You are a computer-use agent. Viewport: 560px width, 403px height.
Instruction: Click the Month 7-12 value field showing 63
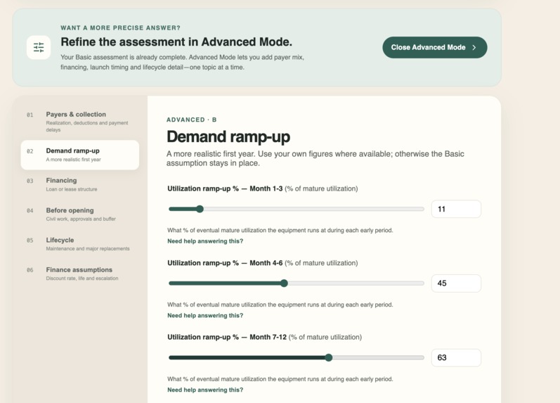[456, 357]
